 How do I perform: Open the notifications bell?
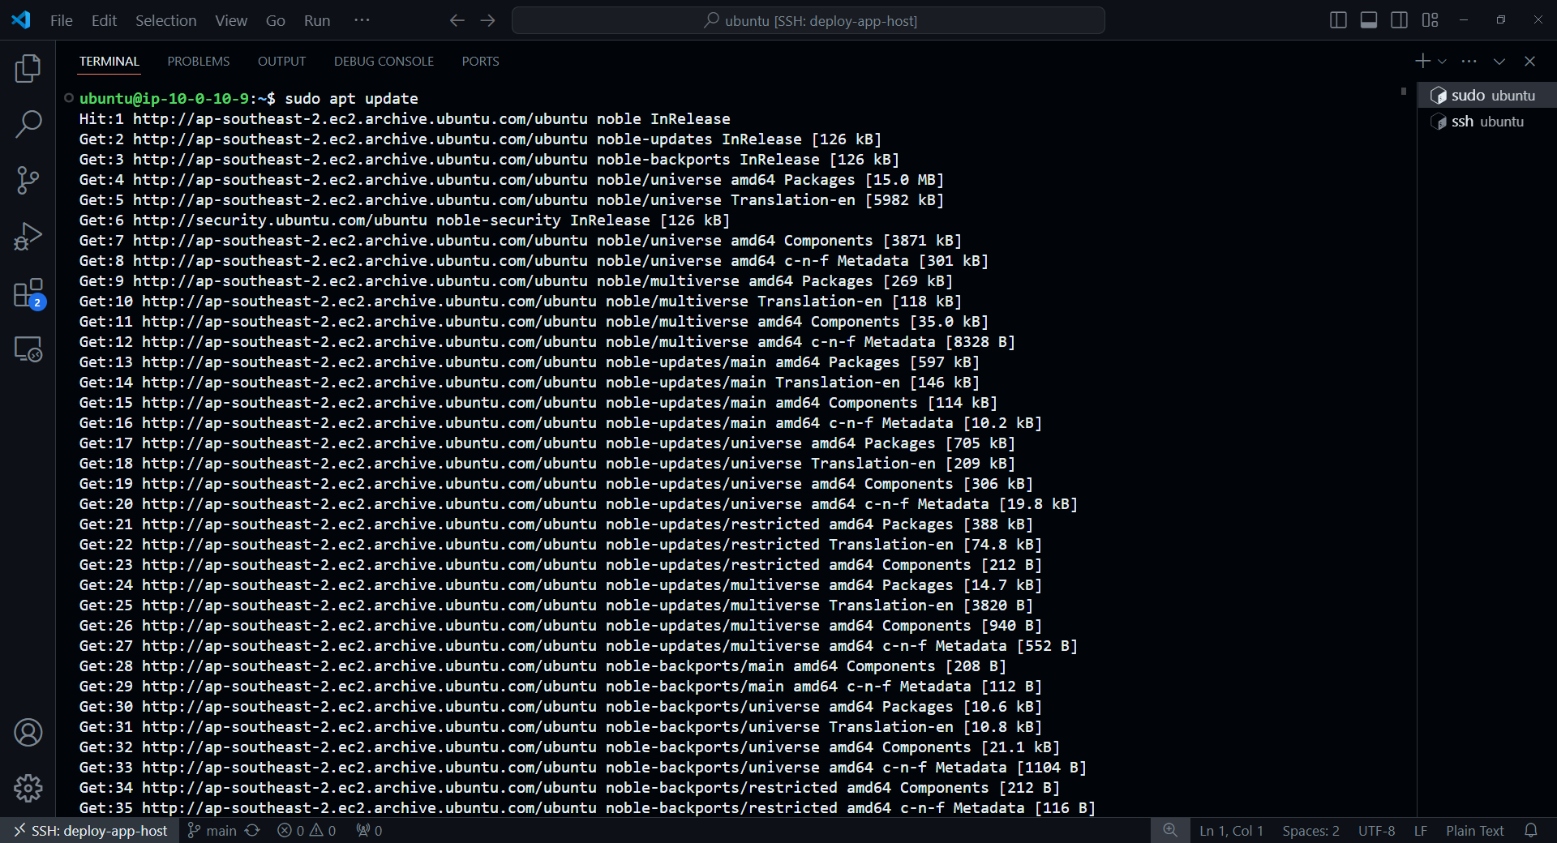(1531, 831)
